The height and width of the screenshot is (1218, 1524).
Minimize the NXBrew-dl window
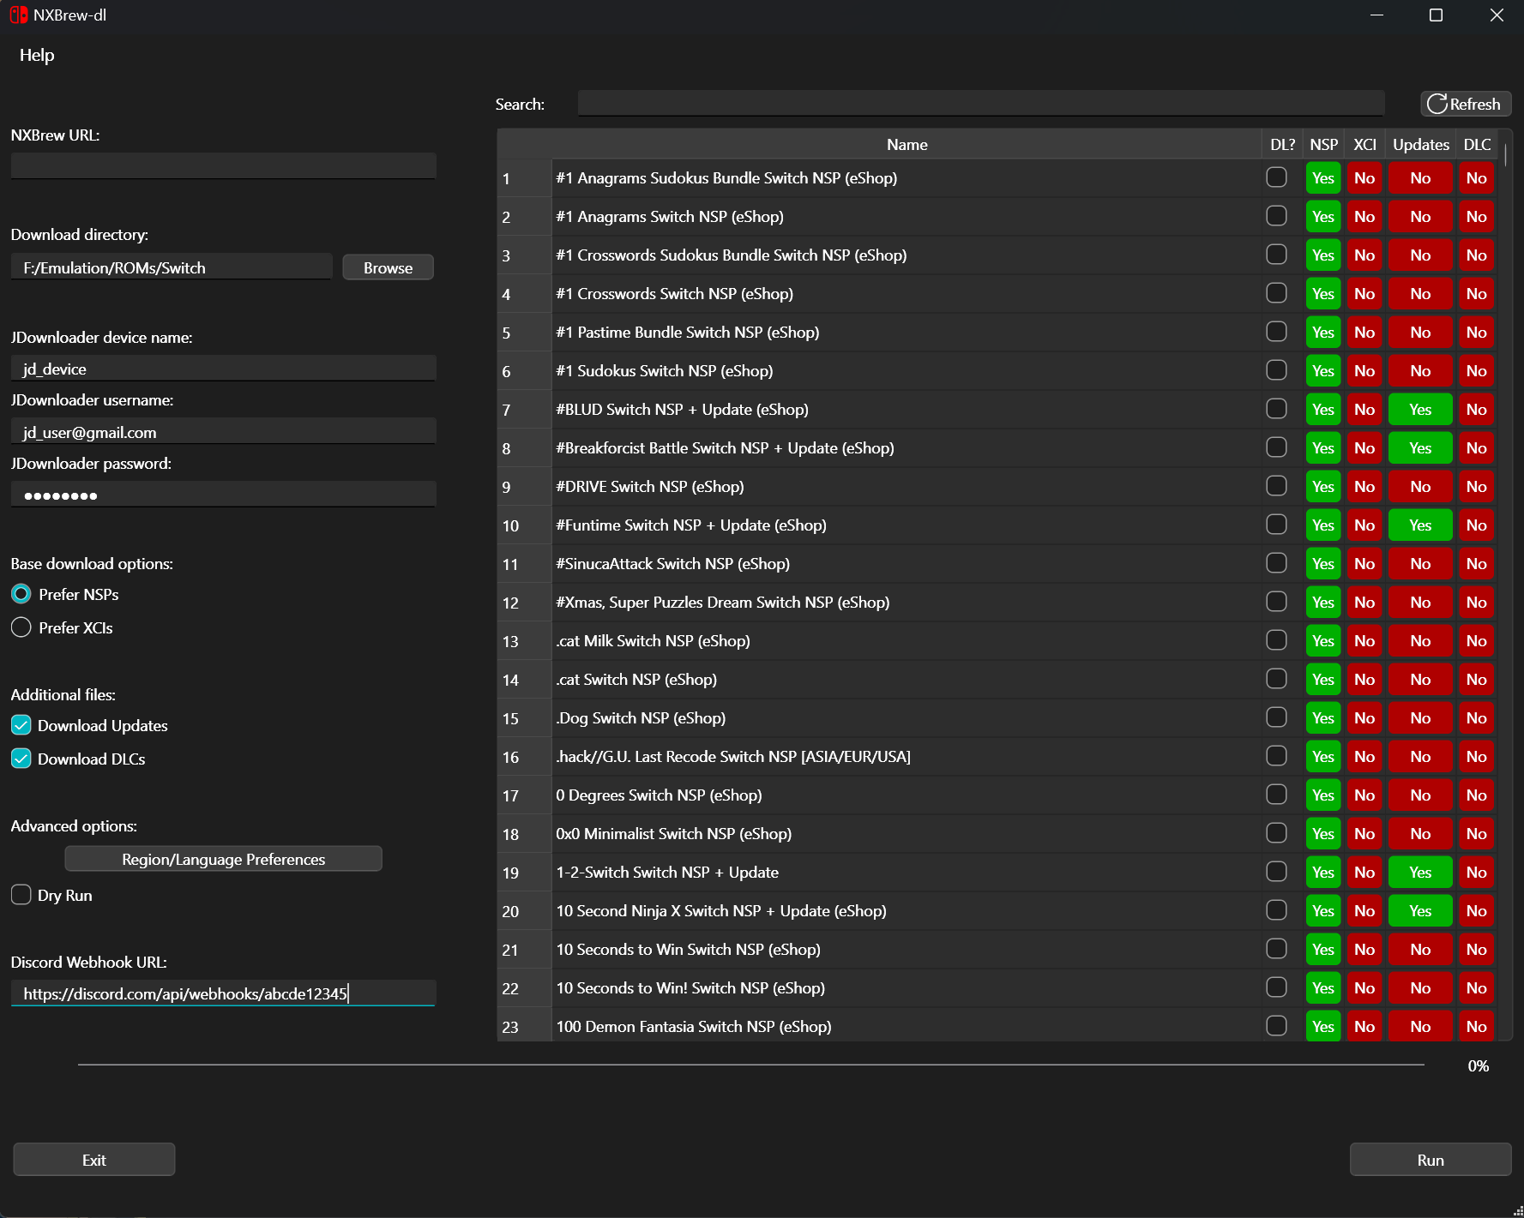1376,15
